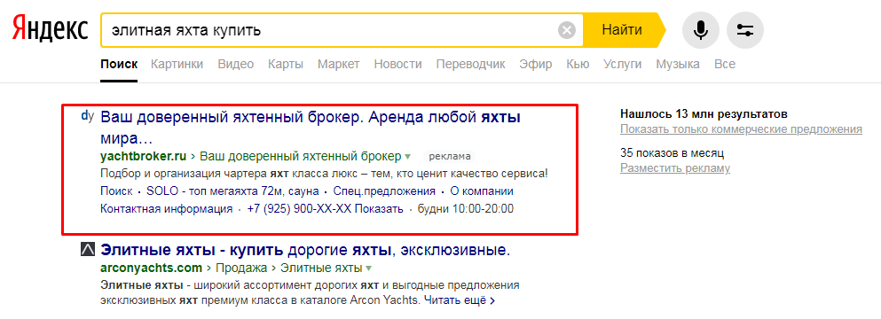Click the будни 10:00-20:00 hours text
The image size is (881, 319).
pos(465,209)
